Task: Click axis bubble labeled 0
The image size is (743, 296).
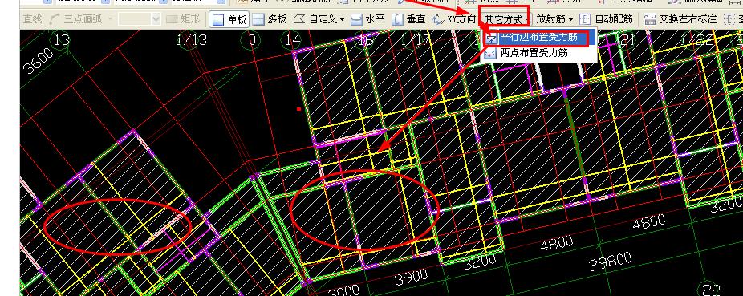Action: point(252,40)
